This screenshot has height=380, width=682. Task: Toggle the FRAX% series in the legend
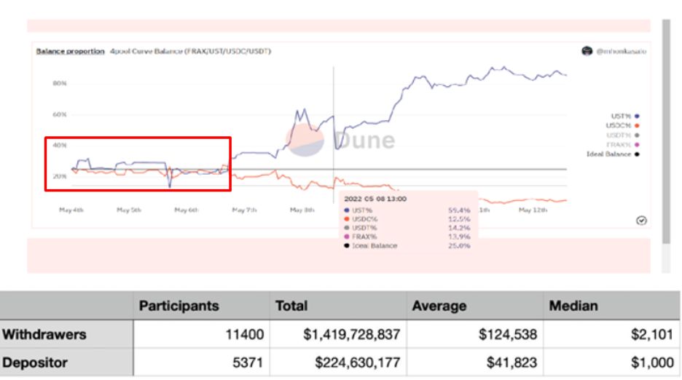(619, 144)
